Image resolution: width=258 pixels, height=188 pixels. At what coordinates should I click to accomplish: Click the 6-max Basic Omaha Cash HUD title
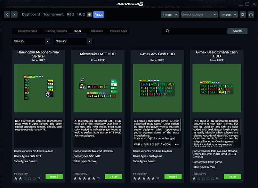[217, 54]
